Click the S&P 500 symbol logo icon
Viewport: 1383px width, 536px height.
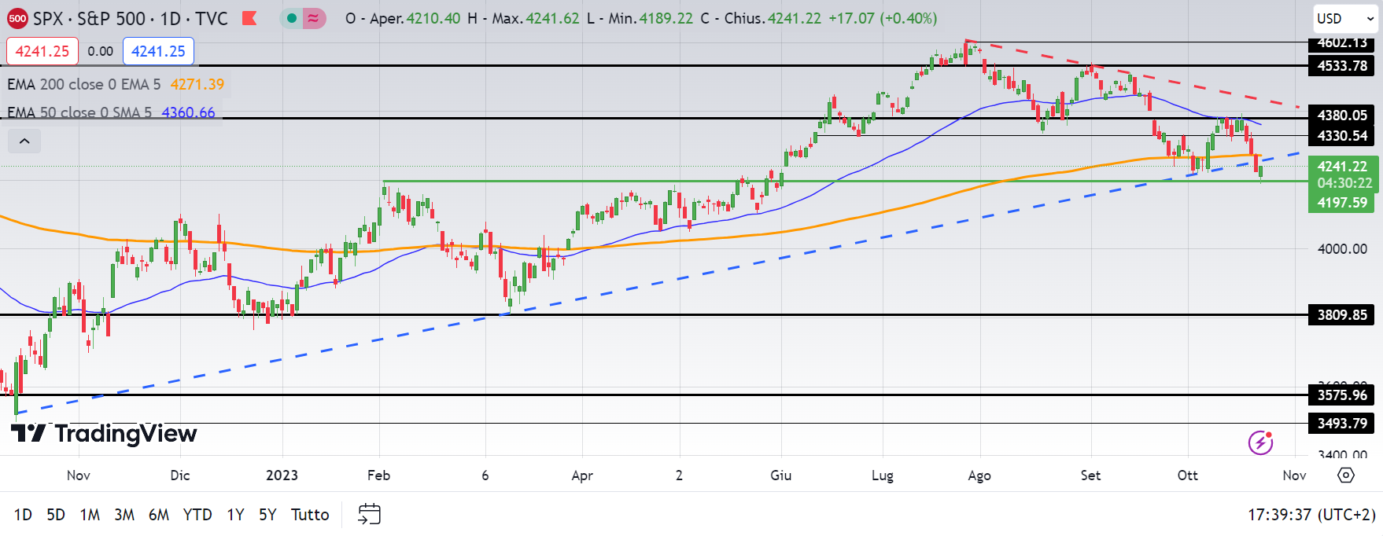click(17, 18)
